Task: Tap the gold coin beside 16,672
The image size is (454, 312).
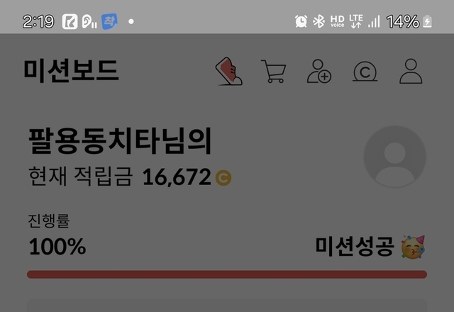Action: coord(223,177)
